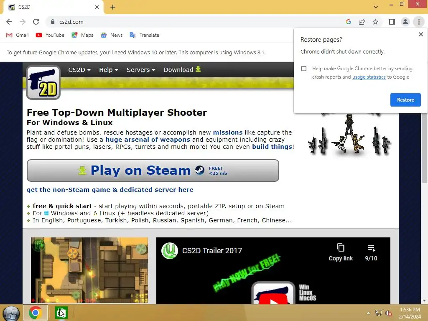Open tab search chevron in title bar
This screenshot has height=321, width=428.
(376, 7)
